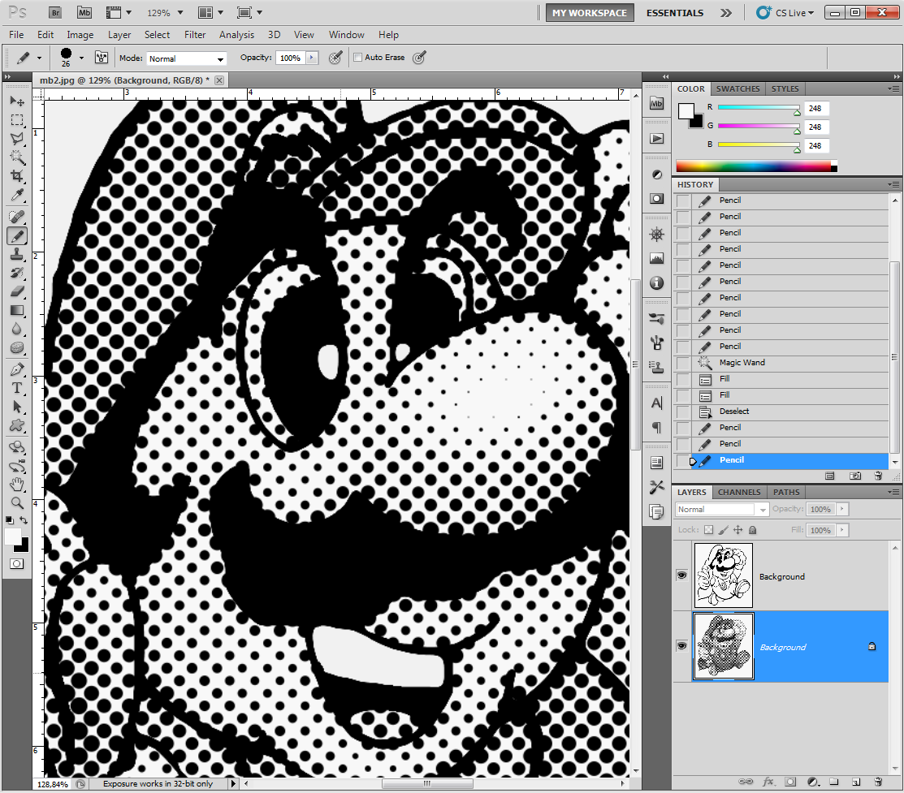Viewport: 904px width, 793px height.
Task: Select the Magic Wand tool in toolbox
Action: [x=17, y=157]
